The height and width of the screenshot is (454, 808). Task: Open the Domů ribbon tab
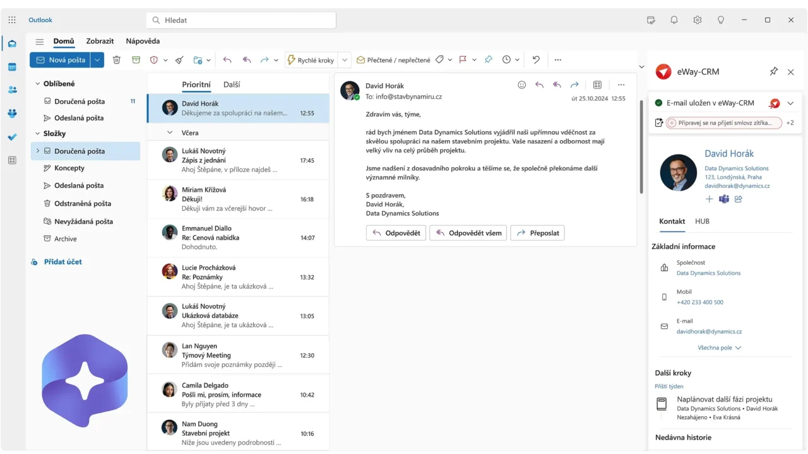click(64, 41)
